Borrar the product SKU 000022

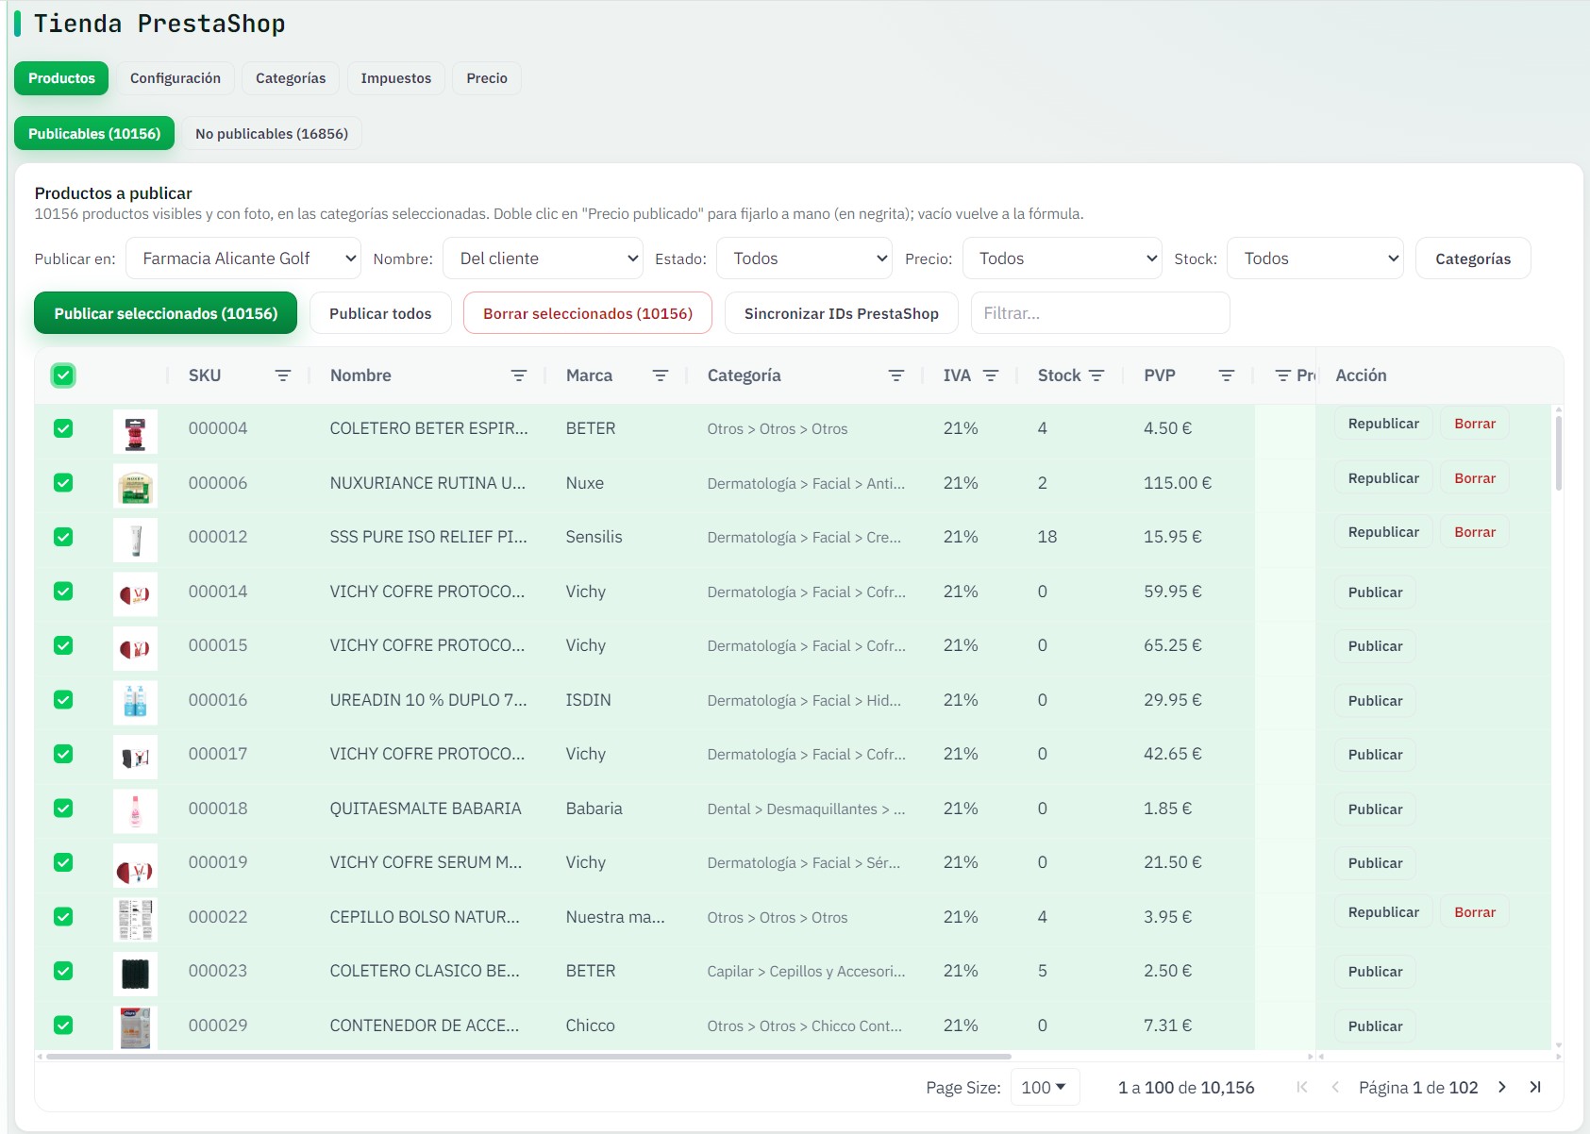pos(1475,912)
